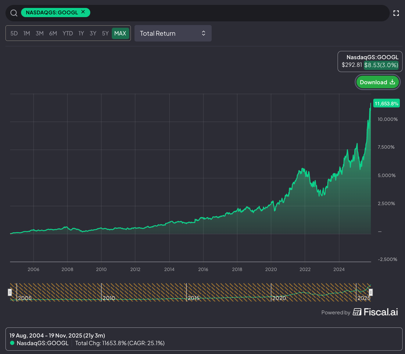Select the 5Y time range
This screenshot has width=405, height=354.
coord(105,33)
